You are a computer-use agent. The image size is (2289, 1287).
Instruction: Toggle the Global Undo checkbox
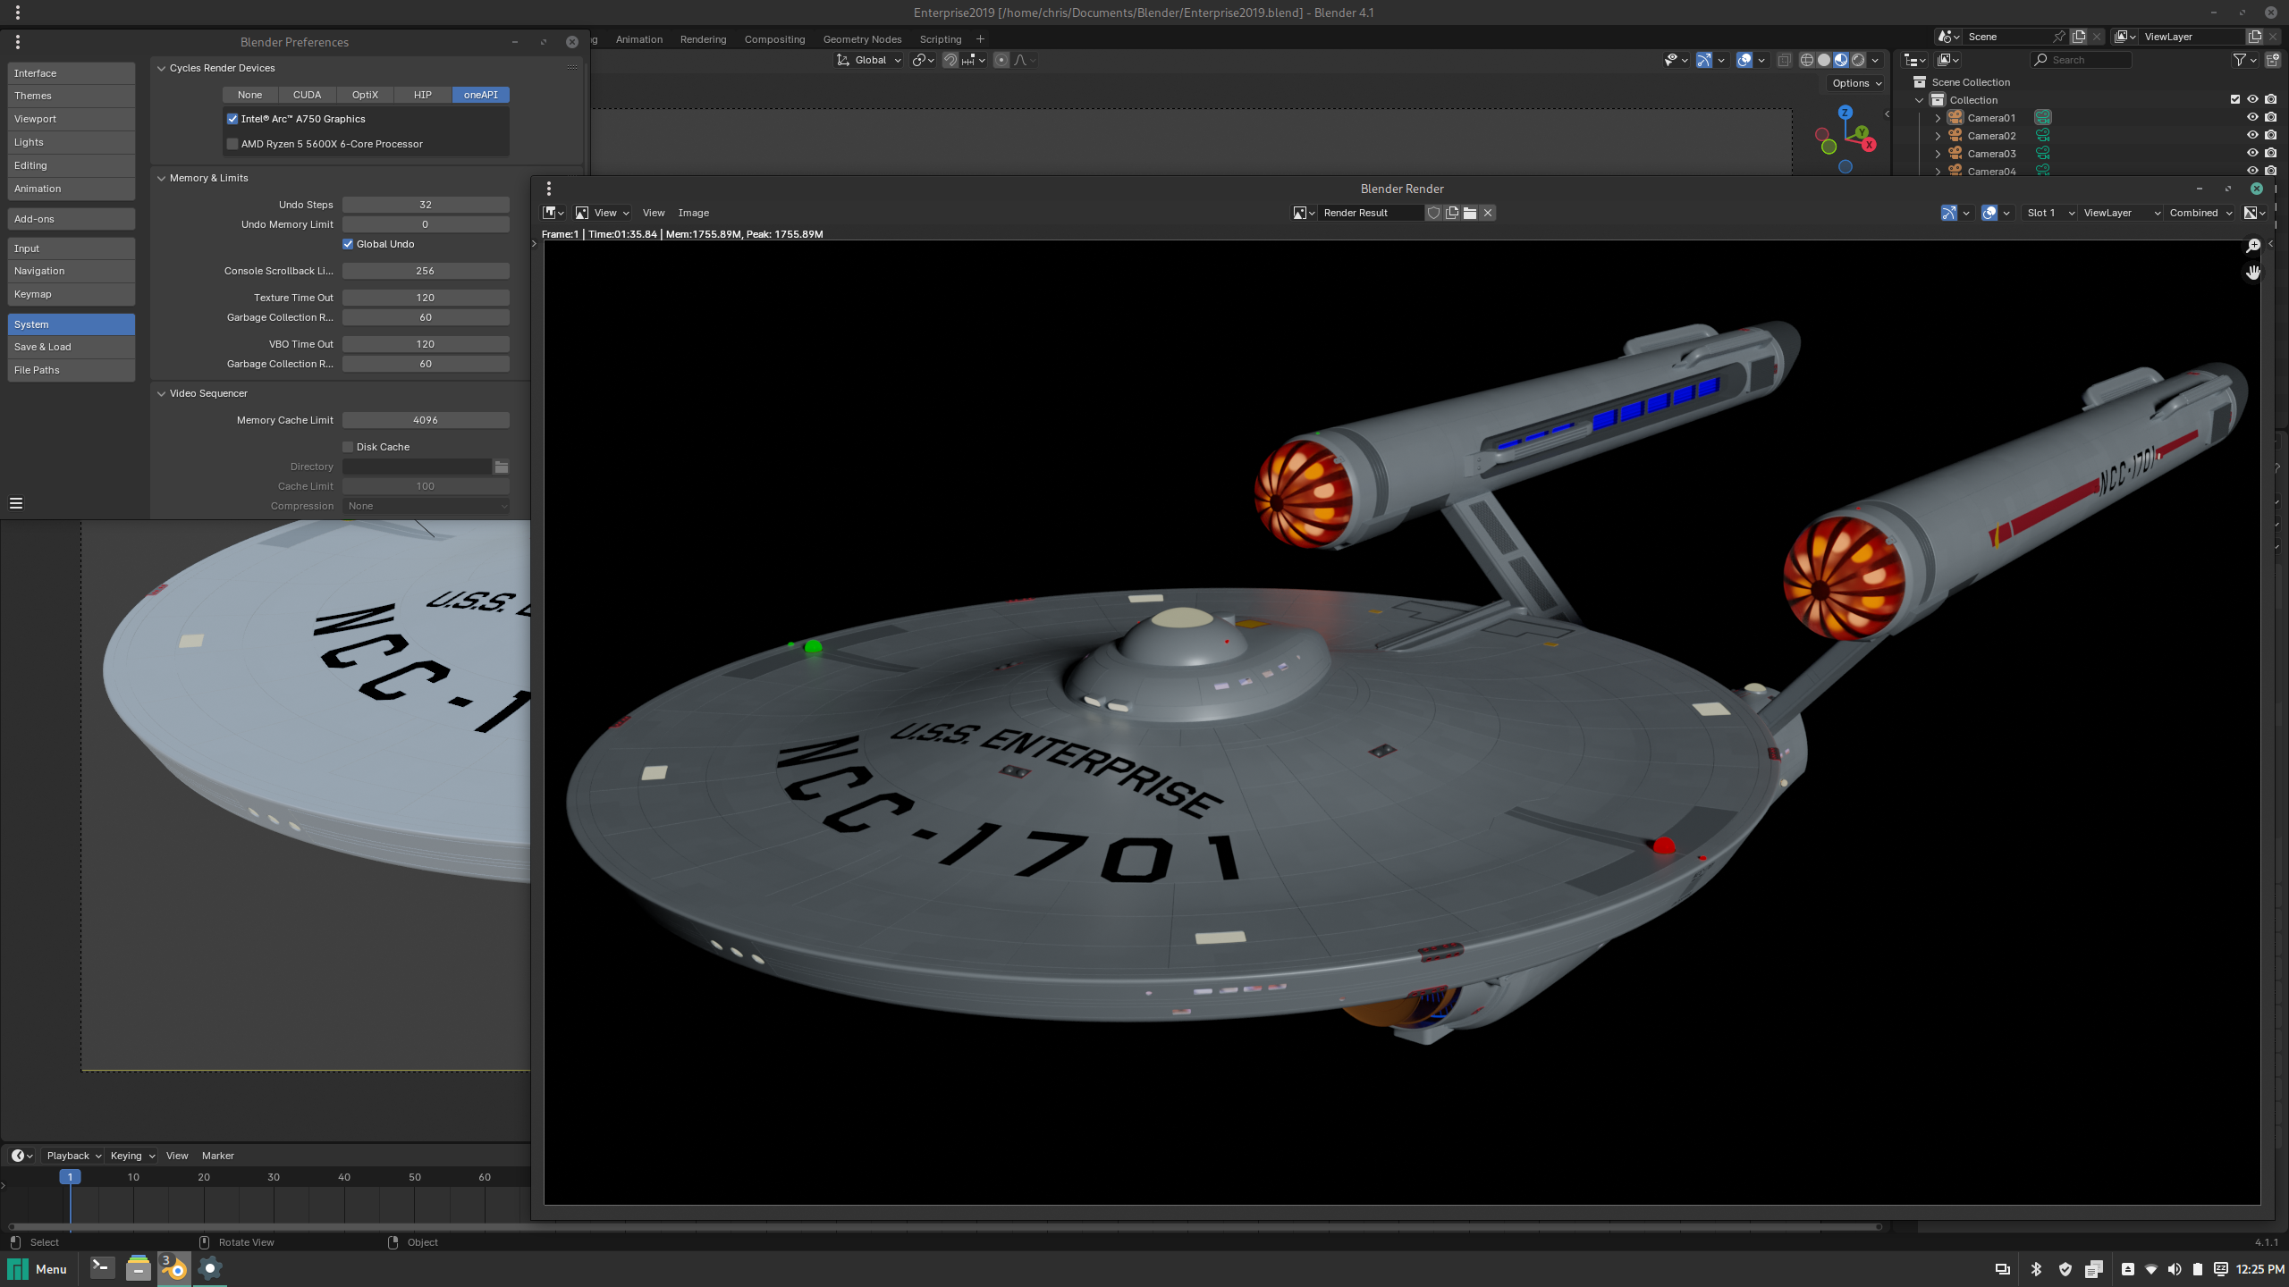point(348,244)
